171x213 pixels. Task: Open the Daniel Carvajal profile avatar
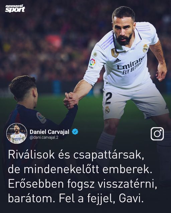click(x=17, y=133)
